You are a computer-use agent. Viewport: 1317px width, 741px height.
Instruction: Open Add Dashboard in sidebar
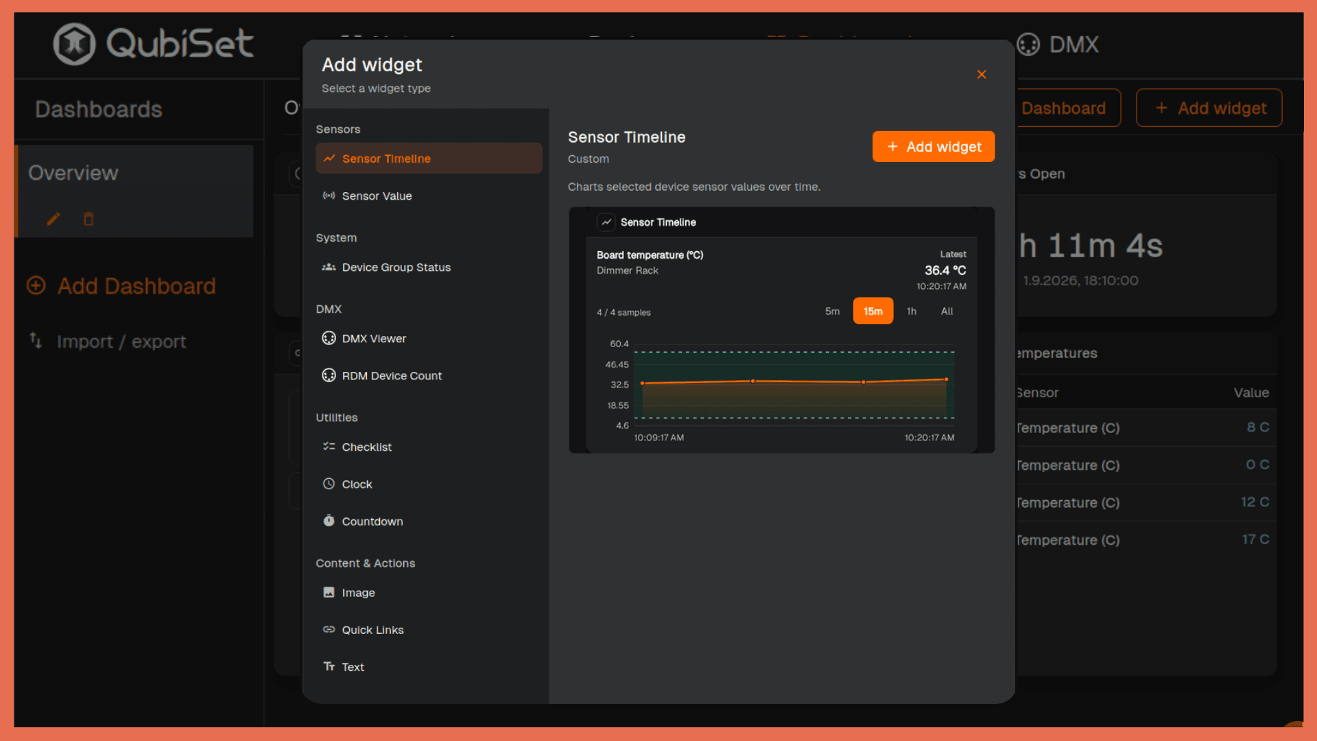(x=121, y=285)
